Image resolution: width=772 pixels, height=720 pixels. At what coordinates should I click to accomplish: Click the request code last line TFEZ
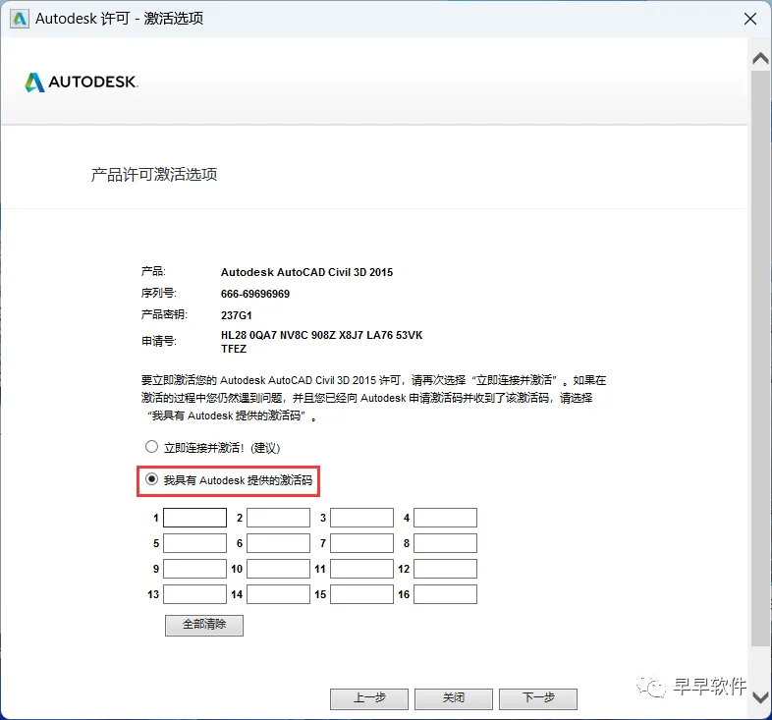[x=234, y=349]
